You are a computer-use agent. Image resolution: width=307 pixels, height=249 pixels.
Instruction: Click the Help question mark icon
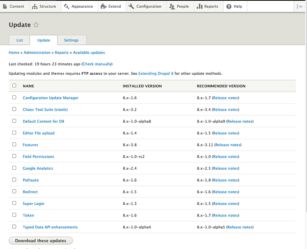pos(229,7)
